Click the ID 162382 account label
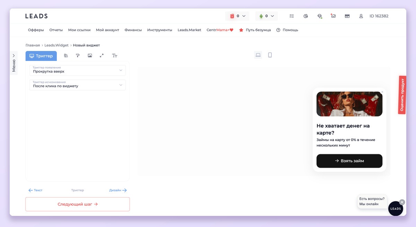This screenshot has height=227, width=416. (x=379, y=16)
